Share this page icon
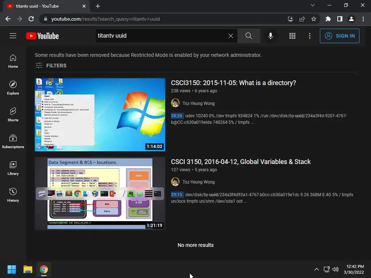371x278 pixels. (x=302, y=19)
